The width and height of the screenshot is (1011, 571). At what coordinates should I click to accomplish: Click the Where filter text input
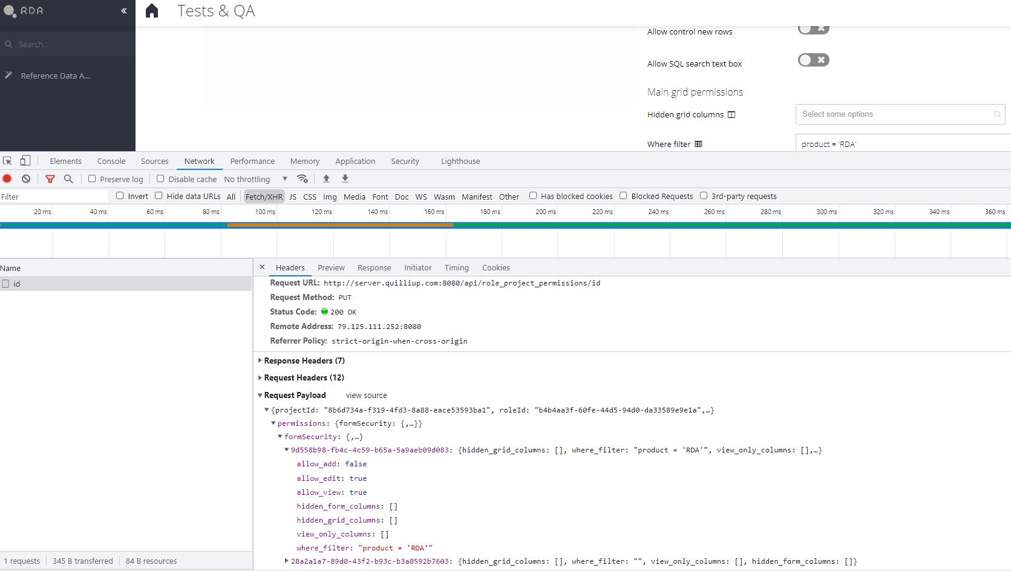(903, 144)
